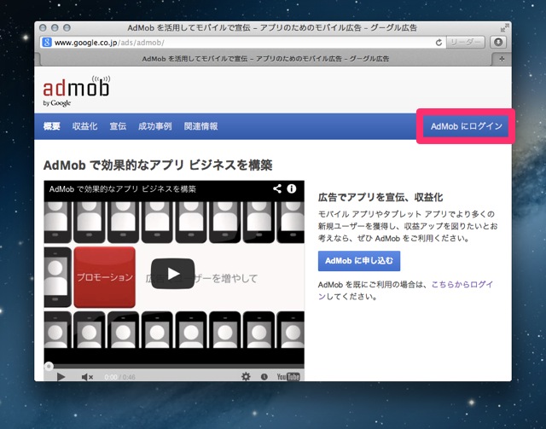Focus the address bar URL field
The height and width of the screenshot is (429, 546).
click(242, 43)
